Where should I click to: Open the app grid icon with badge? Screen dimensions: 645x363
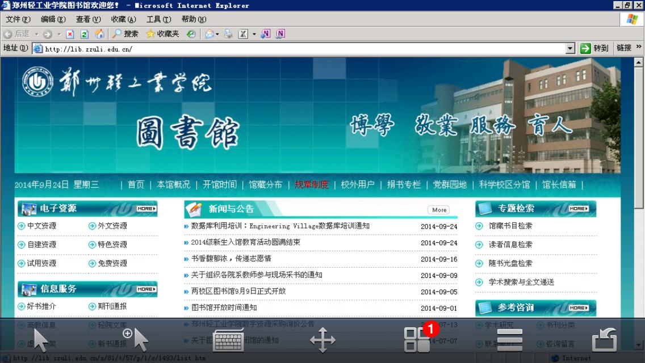click(417, 340)
